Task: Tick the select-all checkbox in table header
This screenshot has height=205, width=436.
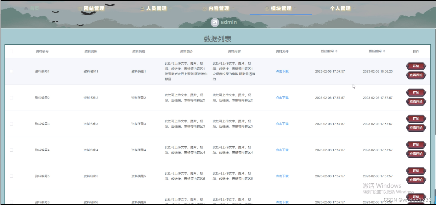Action: click(x=11, y=51)
